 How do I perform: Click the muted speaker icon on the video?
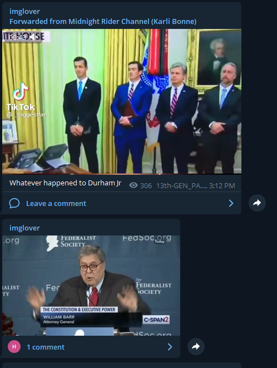coord(34,37)
